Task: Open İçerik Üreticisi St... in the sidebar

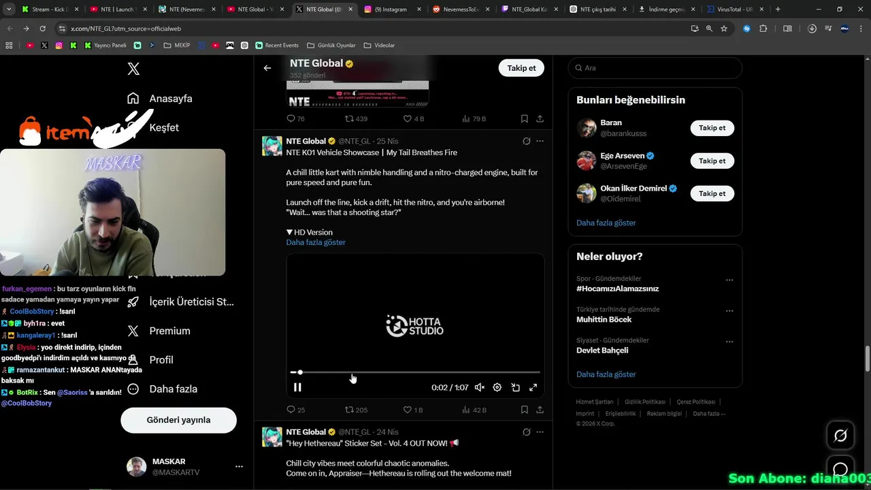Action: click(x=180, y=301)
